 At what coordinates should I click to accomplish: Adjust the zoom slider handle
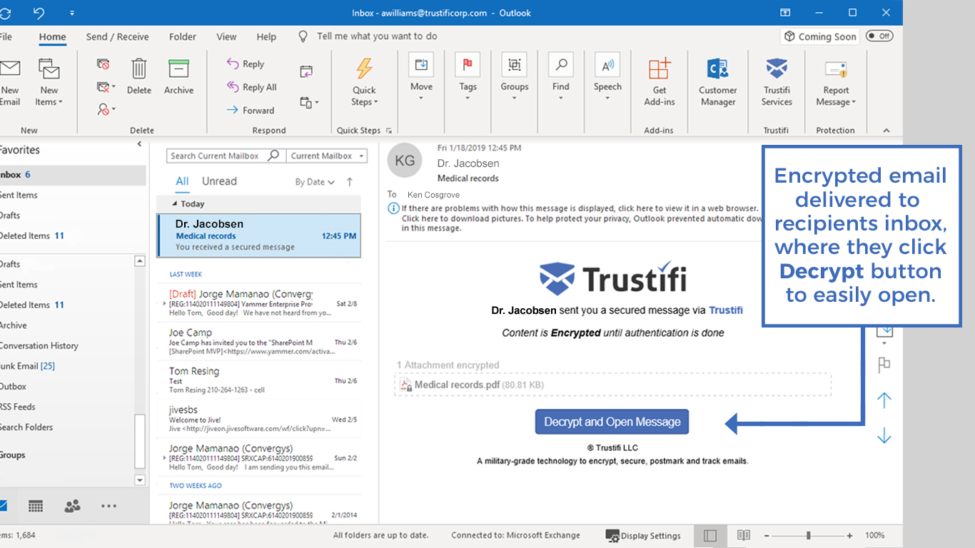pyautogui.click(x=809, y=535)
